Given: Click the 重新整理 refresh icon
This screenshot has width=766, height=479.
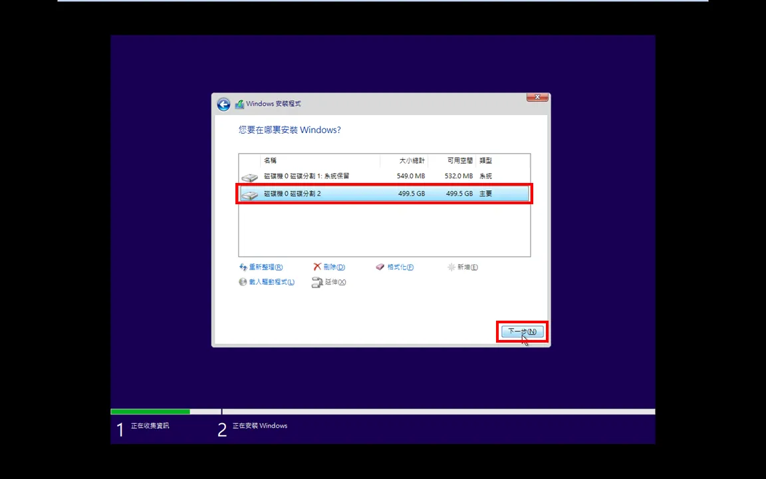Looking at the screenshot, I should 243,267.
